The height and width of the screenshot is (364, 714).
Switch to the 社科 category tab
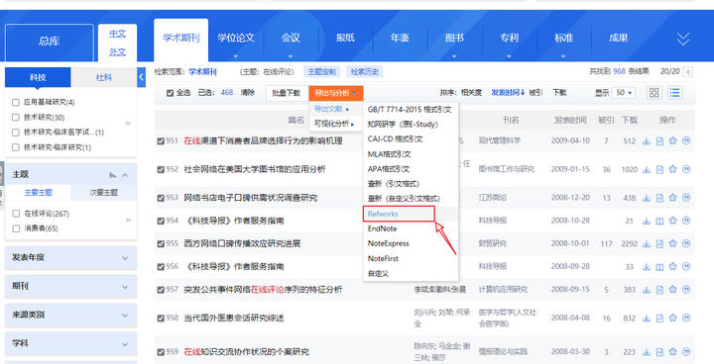104,77
